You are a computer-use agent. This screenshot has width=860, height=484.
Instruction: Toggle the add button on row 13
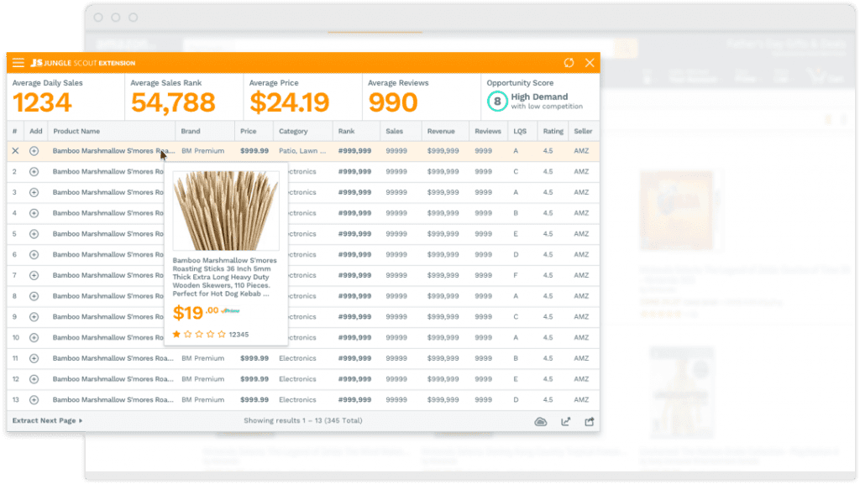34,400
